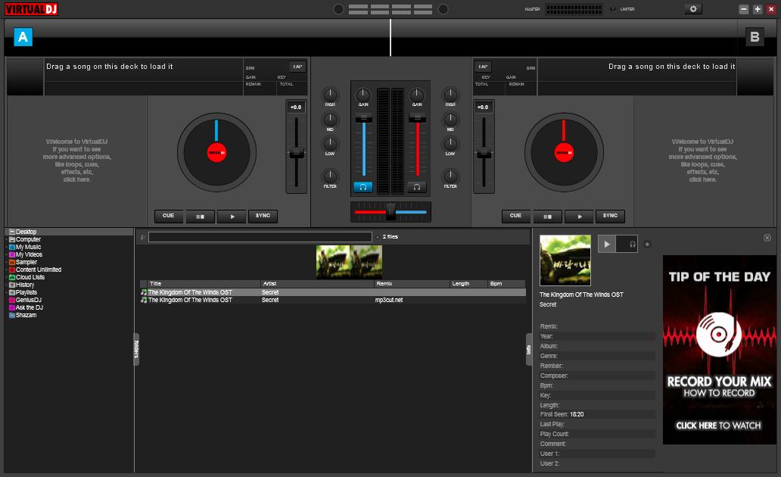The width and height of the screenshot is (781, 477).
Task: Enable headphone cue on the right deck
Action: pyautogui.click(x=416, y=187)
